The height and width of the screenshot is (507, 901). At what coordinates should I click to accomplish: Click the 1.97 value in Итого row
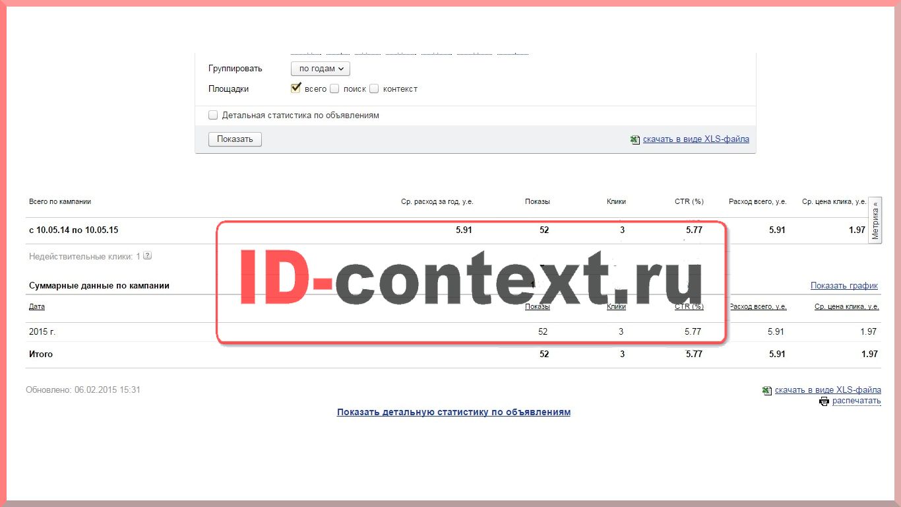(x=869, y=354)
